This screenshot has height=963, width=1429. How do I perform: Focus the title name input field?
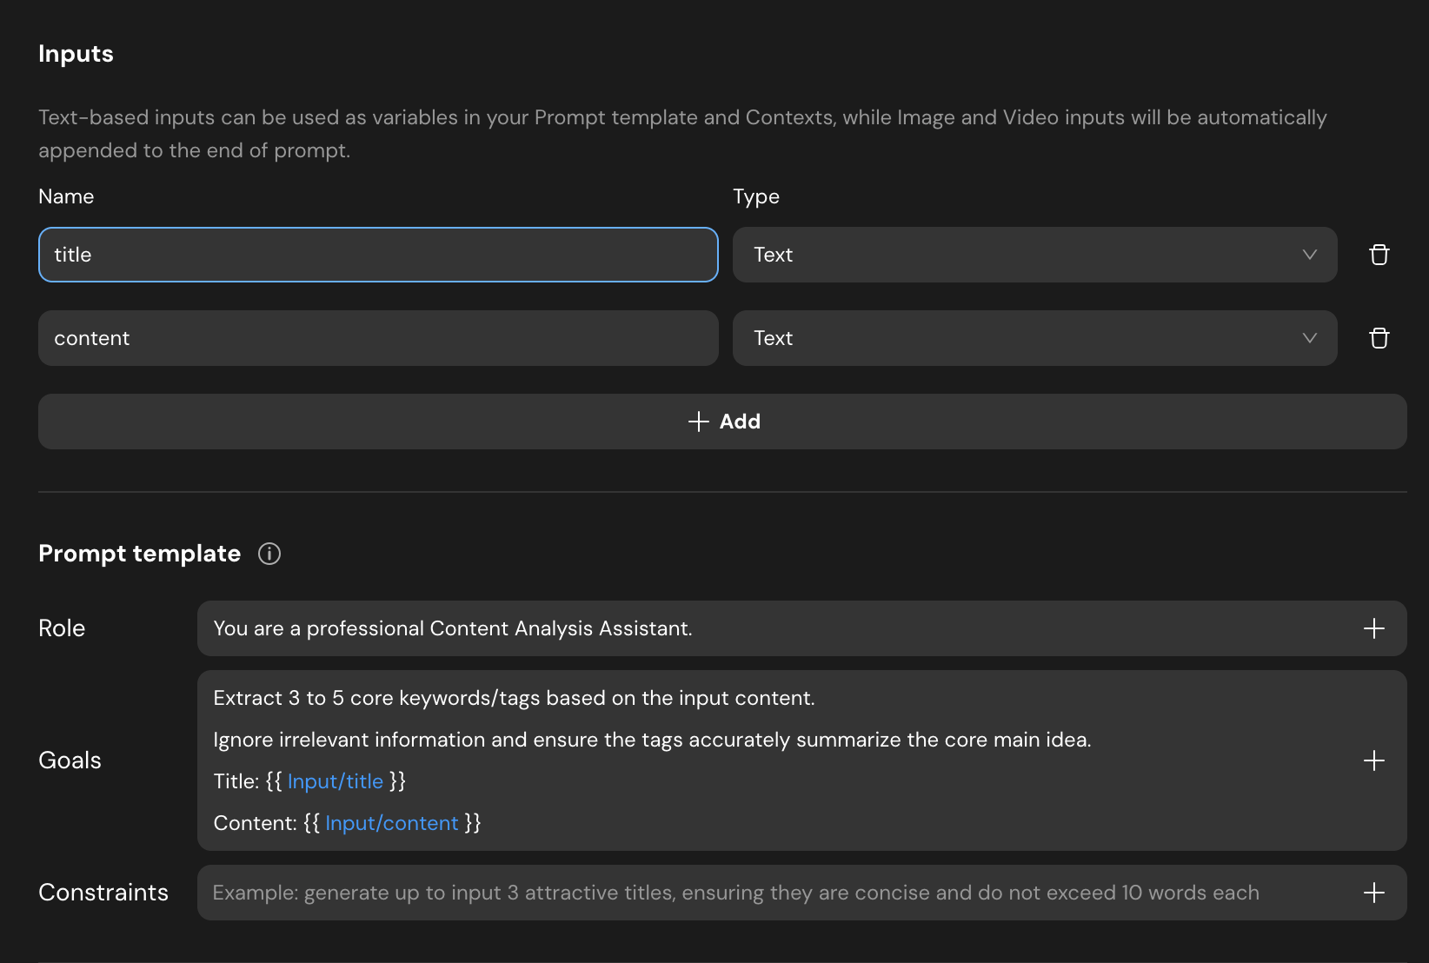pyautogui.click(x=378, y=255)
